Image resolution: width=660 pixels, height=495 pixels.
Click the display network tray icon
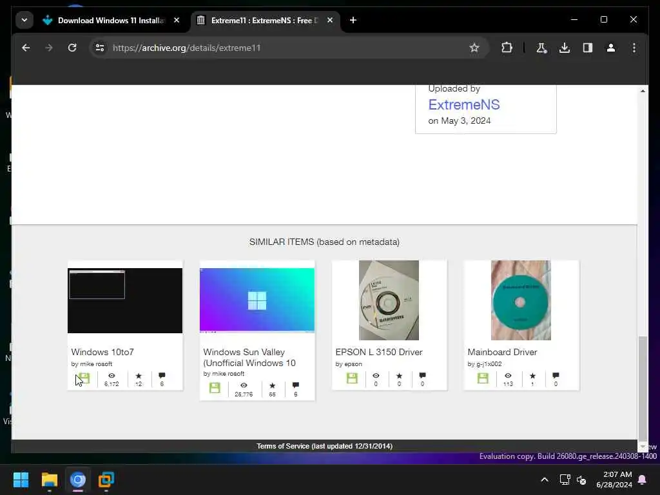coord(565,480)
